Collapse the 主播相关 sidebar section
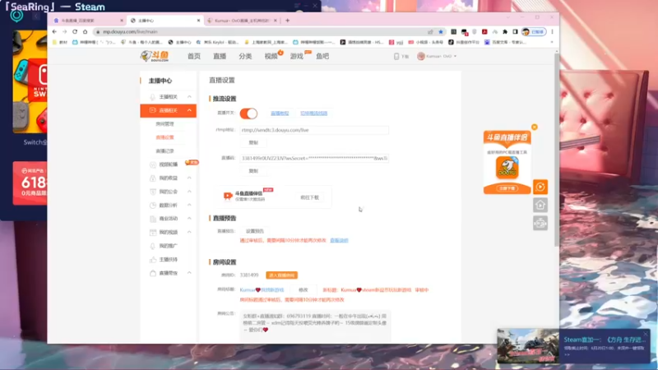 tap(189, 97)
